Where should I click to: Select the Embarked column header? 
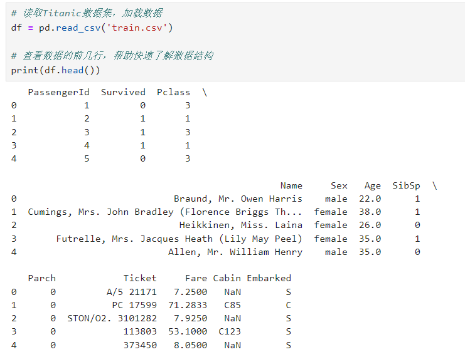click(x=269, y=278)
